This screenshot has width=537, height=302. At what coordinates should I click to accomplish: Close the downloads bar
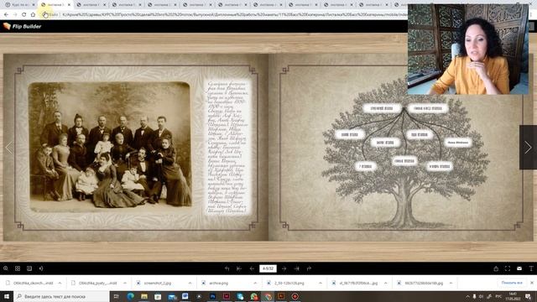click(x=532, y=283)
